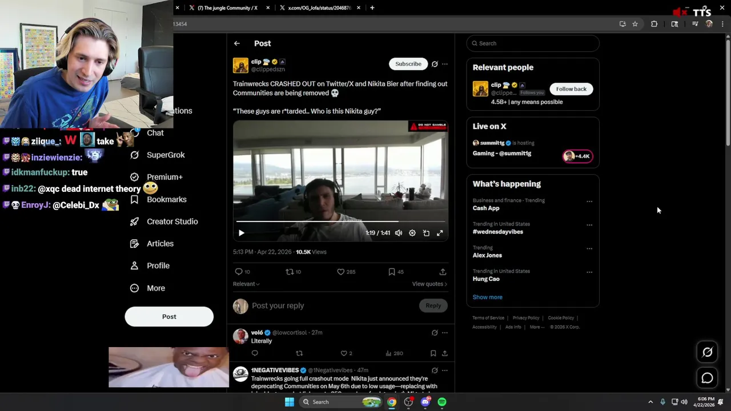Switch to x.com/OG_Jofa status tab
The width and height of the screenshot is (731, 411).
click(319, 8)
